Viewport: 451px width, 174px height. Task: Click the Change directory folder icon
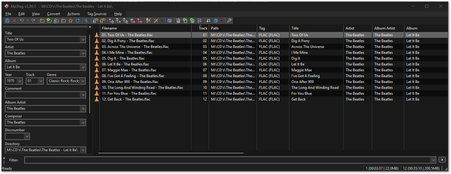coord(42,21)
